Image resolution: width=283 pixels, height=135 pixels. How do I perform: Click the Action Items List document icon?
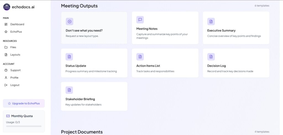(140, 57)
